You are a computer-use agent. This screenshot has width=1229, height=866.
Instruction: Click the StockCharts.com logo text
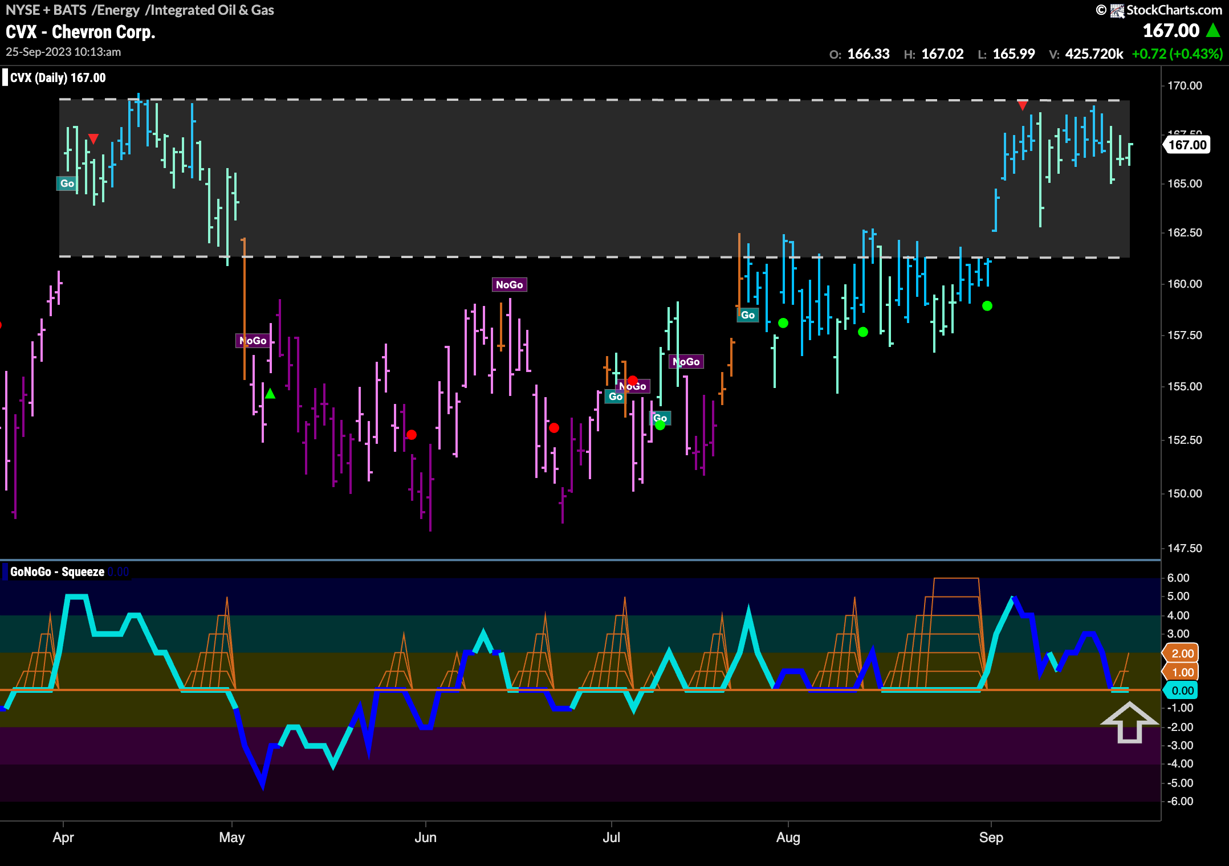click(x=1174, y=10)
